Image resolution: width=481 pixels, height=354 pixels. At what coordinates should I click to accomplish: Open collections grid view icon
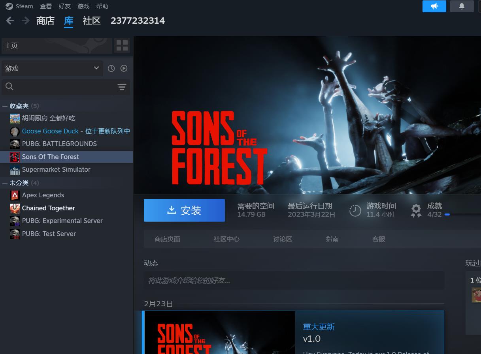pyautogui.click(x=122, y=46)
